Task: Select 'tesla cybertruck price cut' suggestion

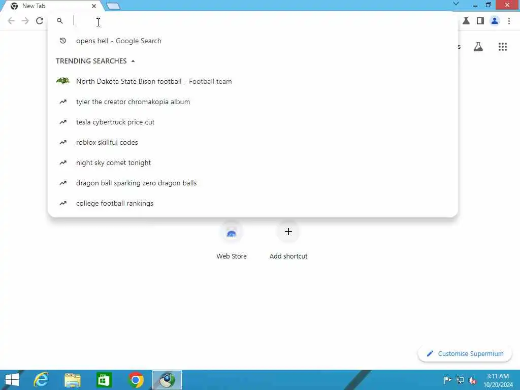Action: pyautogui.click(x=253, y=122)
